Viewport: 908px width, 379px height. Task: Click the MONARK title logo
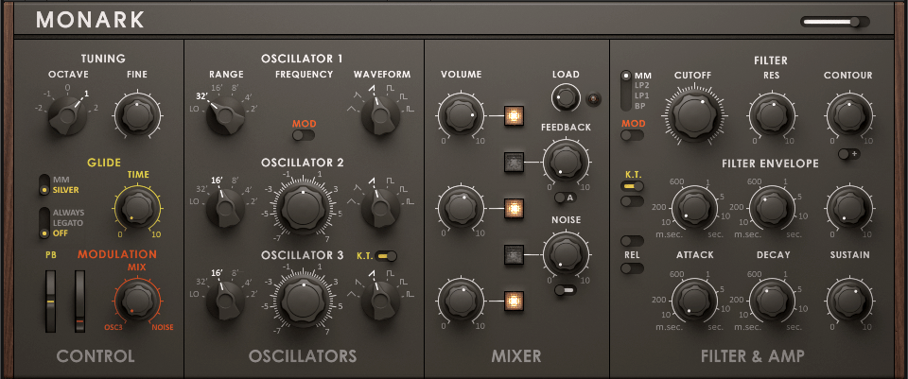pos(91,20)
